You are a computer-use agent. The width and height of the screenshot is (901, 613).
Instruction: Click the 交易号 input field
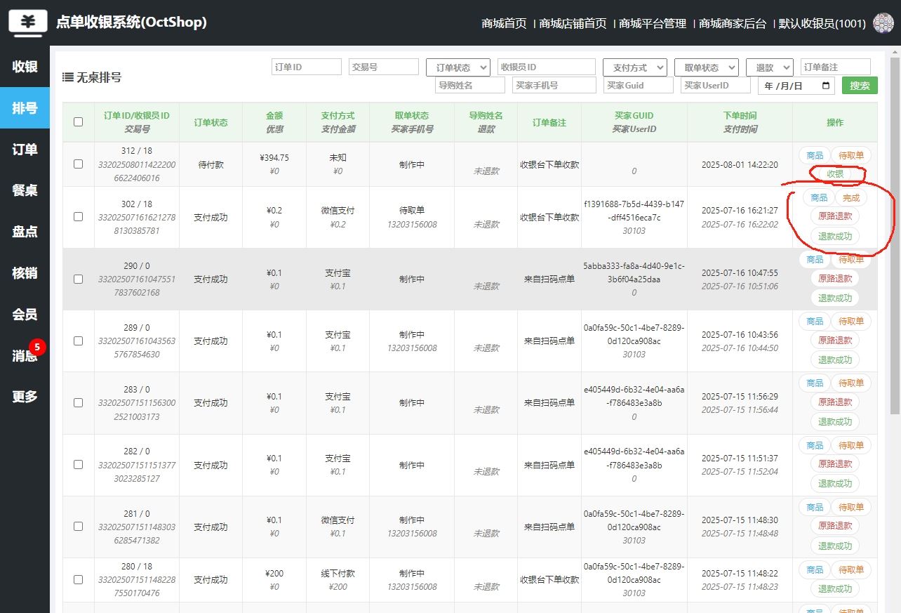pos(384,67)
